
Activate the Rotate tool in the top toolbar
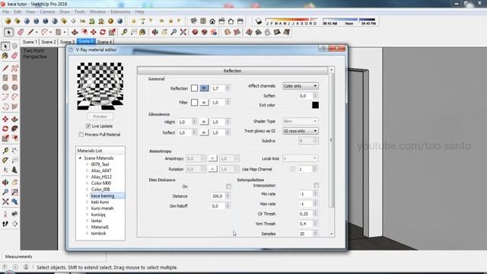tap(103, 32)
